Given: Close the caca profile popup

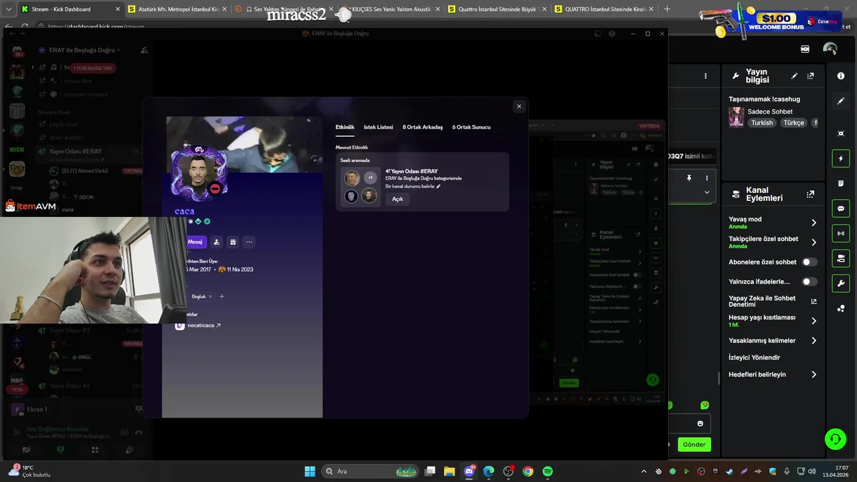Looking at the screenshot, I should point(519,106).
